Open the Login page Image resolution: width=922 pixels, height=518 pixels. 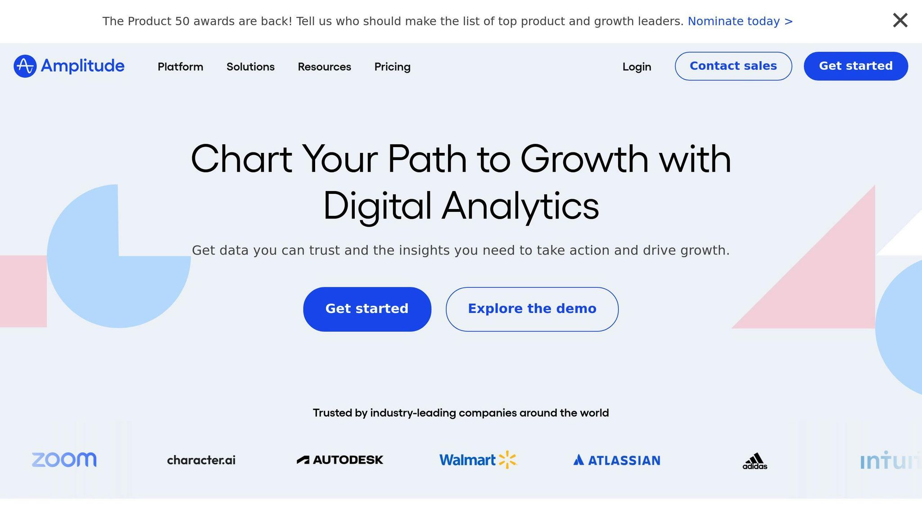[x=637, y=67]
